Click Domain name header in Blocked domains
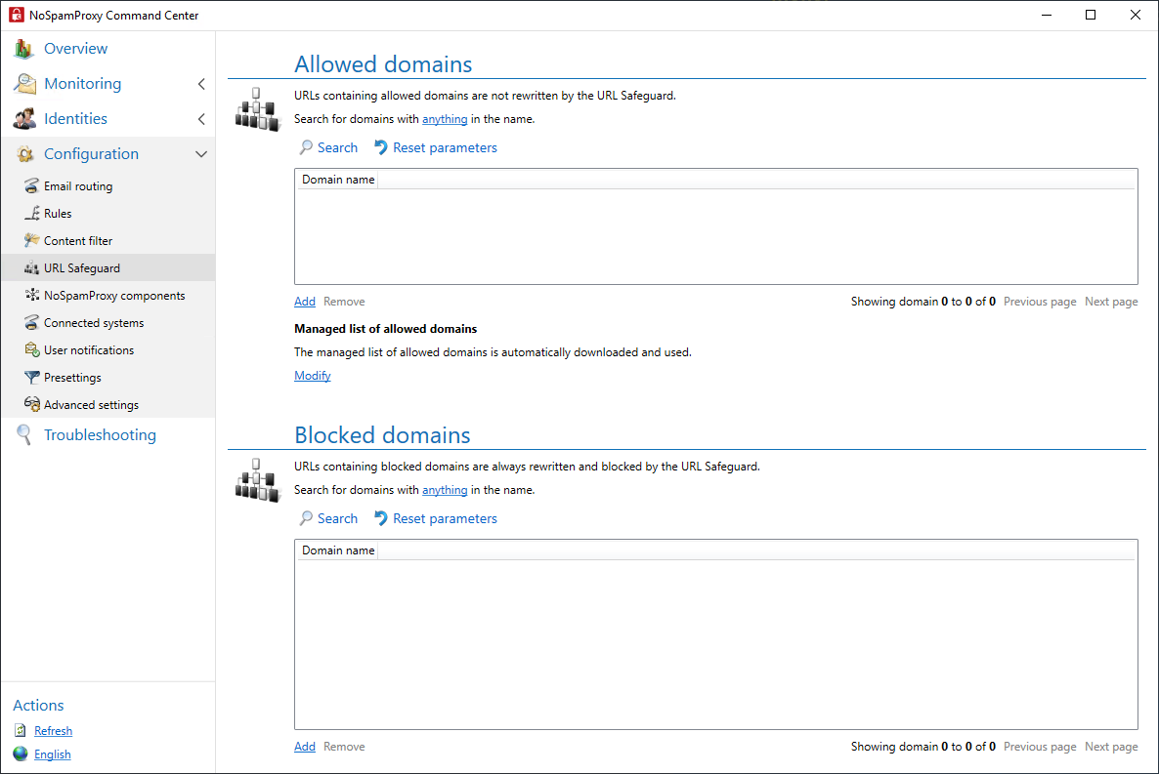 pyautogui.click(x=338, y=550)
